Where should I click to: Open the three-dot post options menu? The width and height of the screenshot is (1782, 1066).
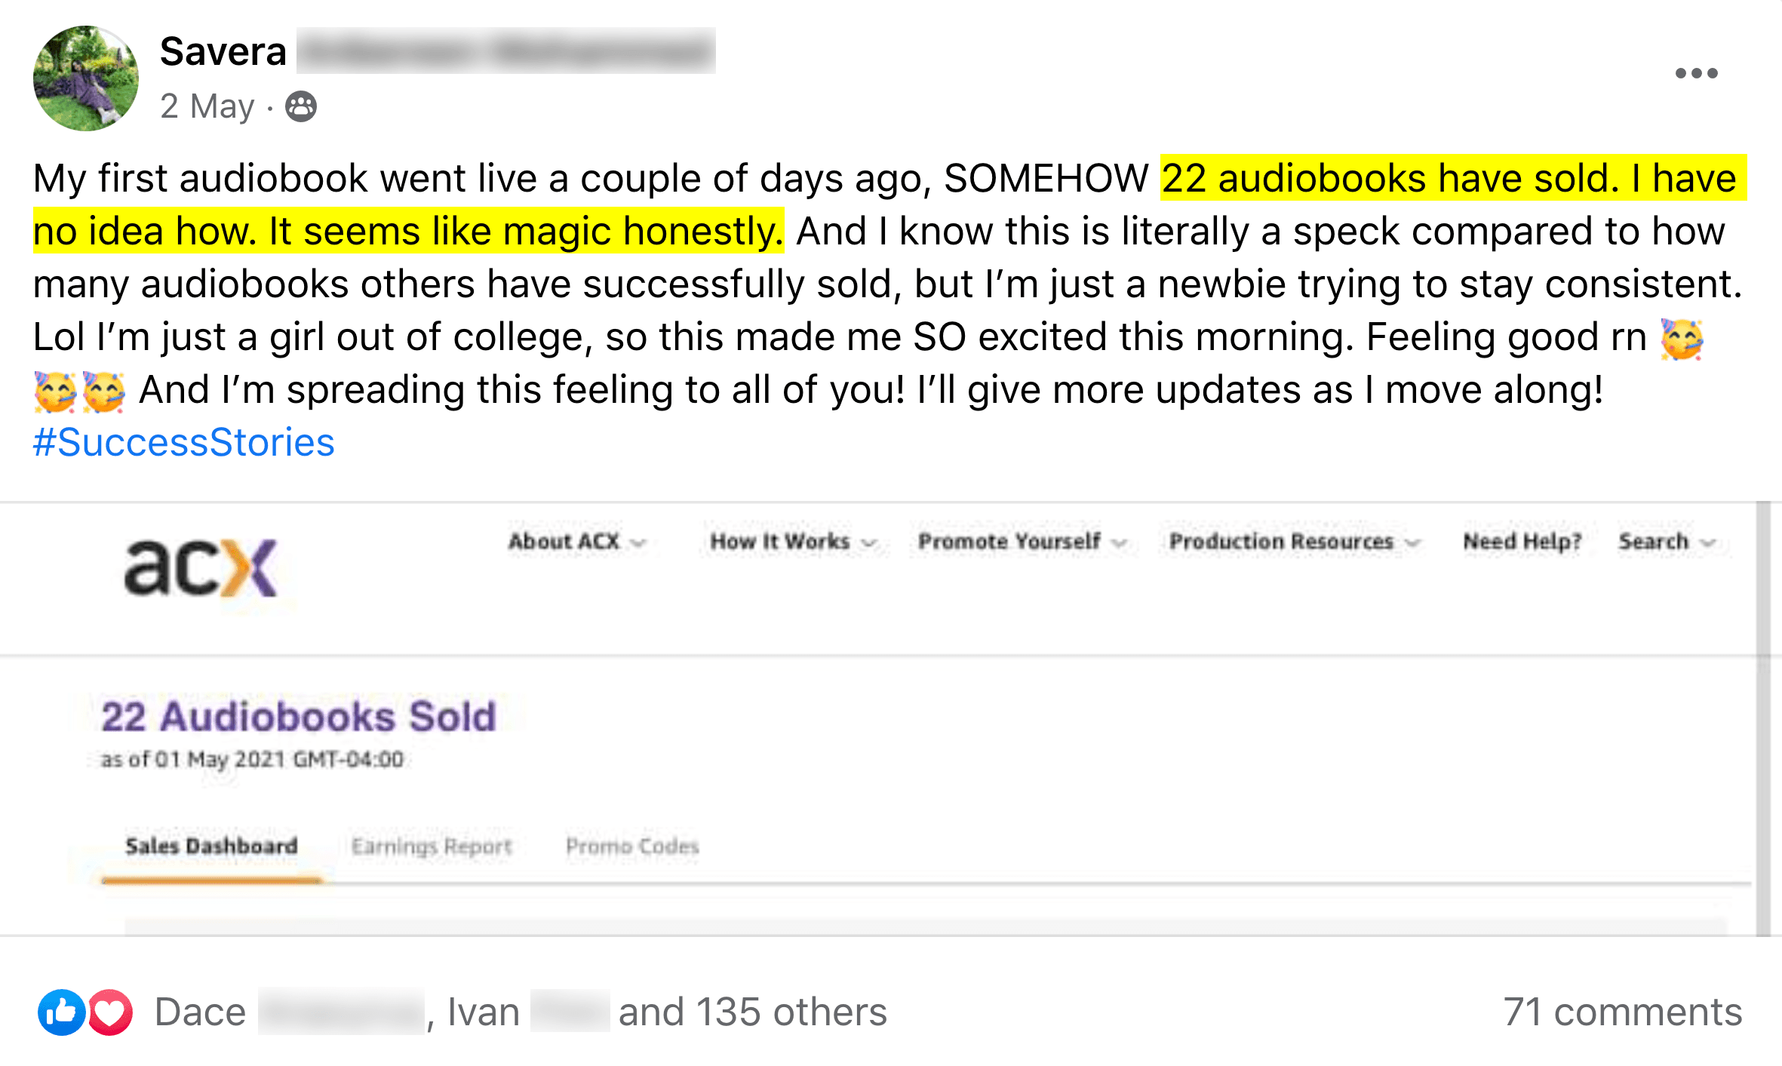click(x=1696, y=73)
